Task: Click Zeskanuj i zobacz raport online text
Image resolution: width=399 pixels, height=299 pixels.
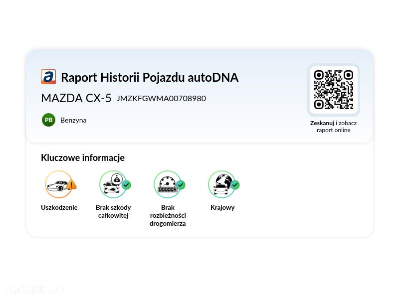Action: [333, 127]
